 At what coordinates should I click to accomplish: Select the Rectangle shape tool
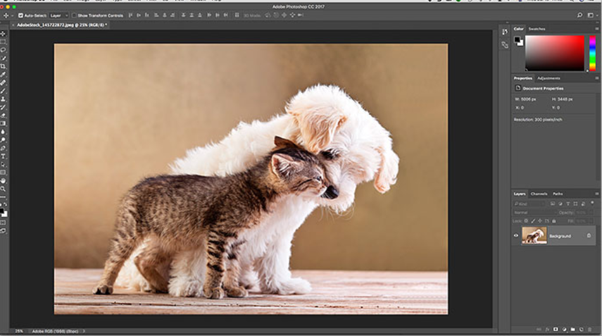coord(3,172)
